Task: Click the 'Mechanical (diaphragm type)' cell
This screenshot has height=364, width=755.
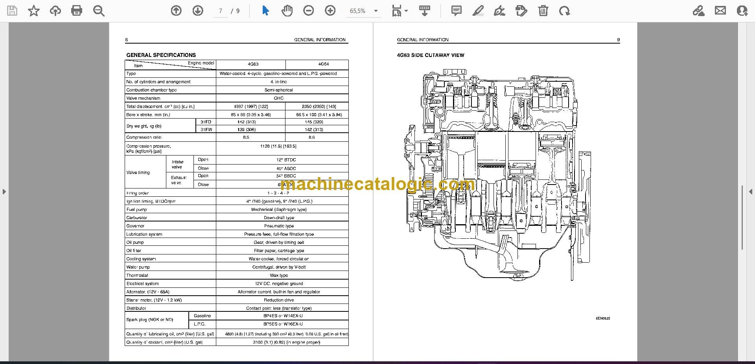Action: 279,210
